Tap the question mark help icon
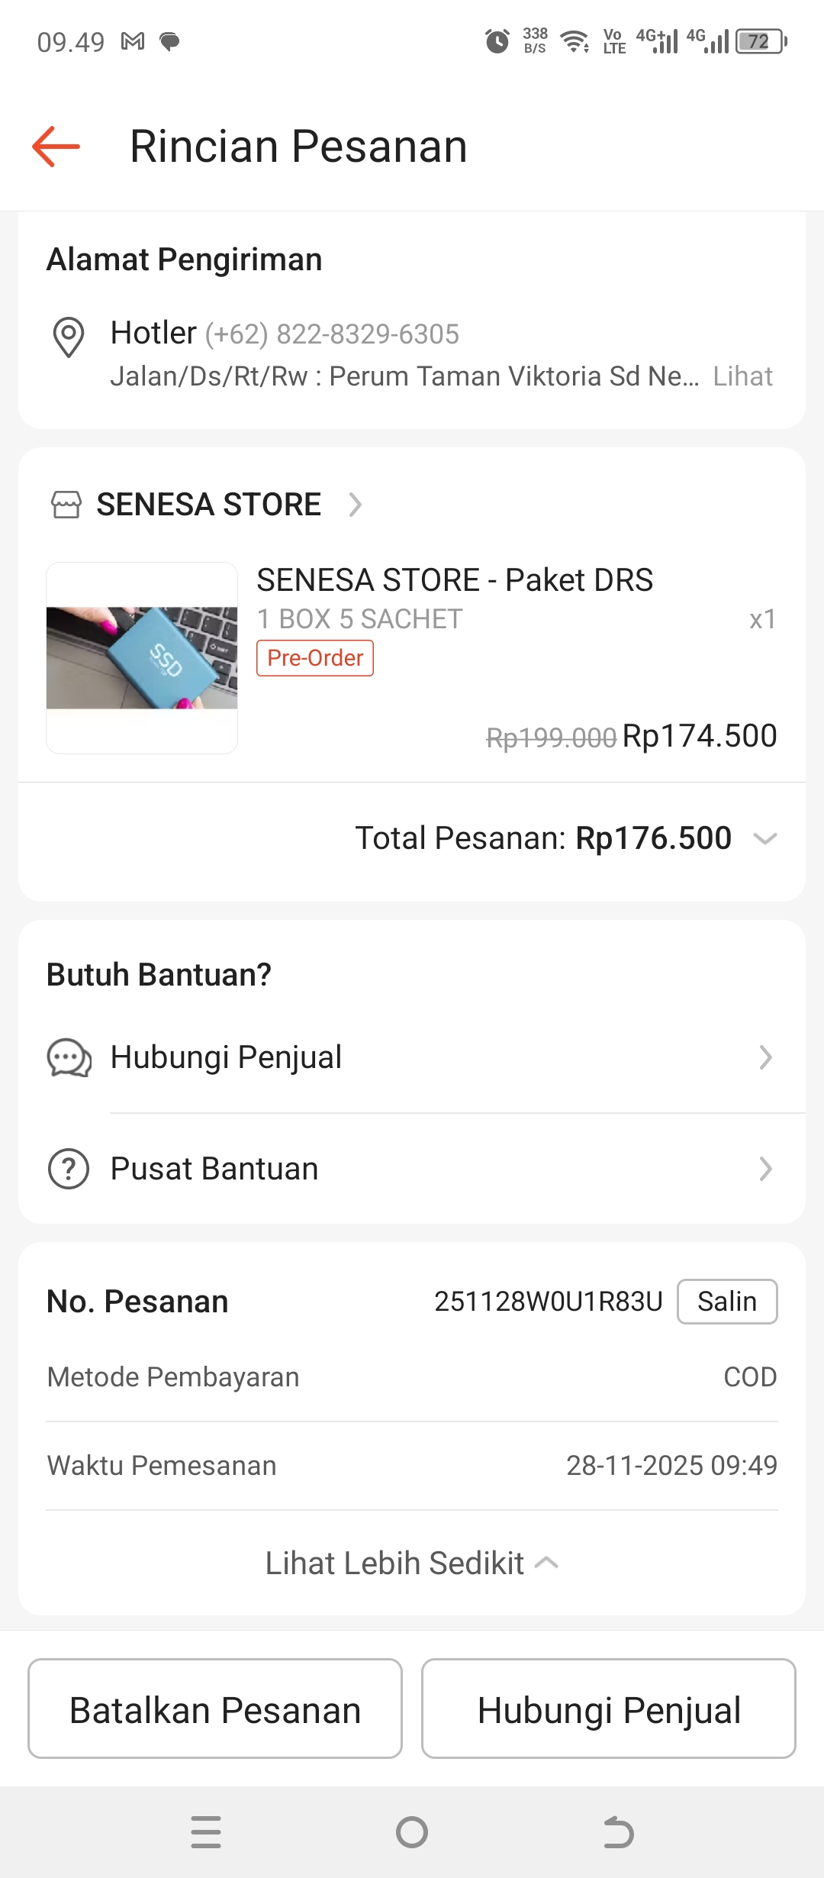Screen dimensions: 824x1878 69,1169
